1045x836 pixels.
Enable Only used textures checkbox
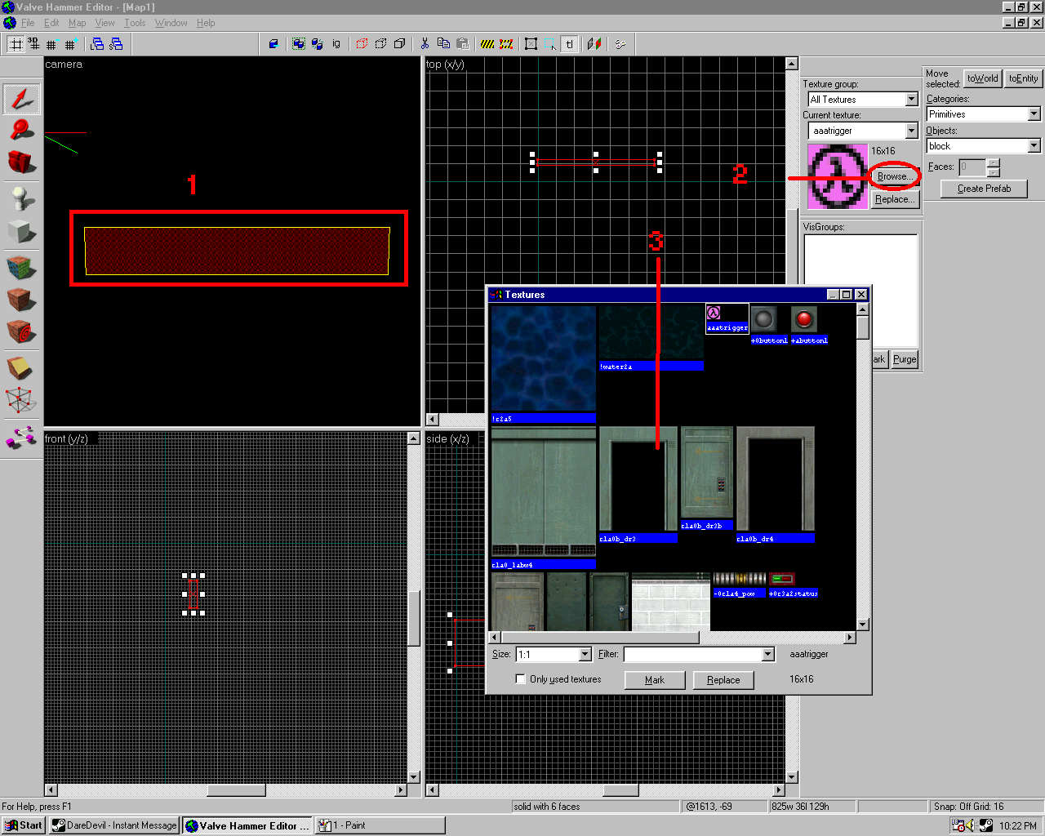click(x=520, y=679)
